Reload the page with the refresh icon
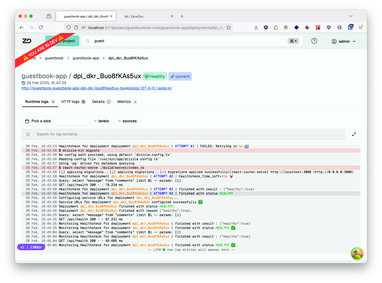 pos(41,27)
